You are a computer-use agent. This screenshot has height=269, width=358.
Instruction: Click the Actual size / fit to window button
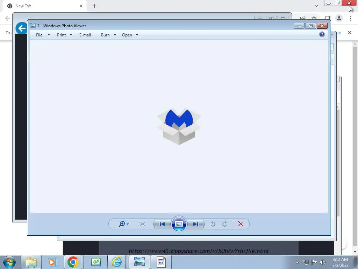142,224
